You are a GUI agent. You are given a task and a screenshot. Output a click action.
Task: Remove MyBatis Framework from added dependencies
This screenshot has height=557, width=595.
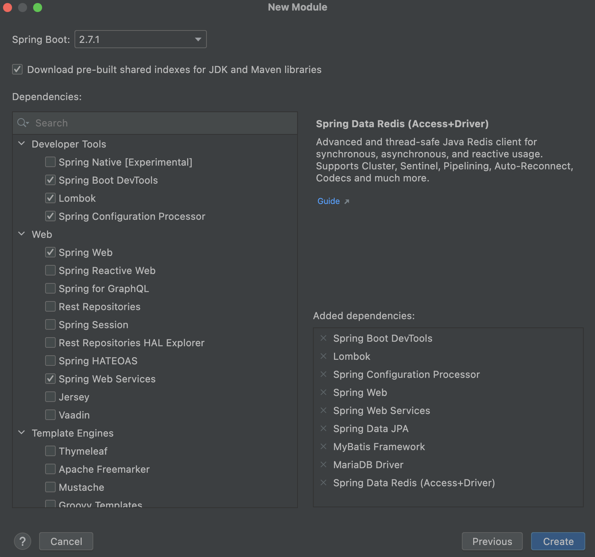[x=323, y=446]
